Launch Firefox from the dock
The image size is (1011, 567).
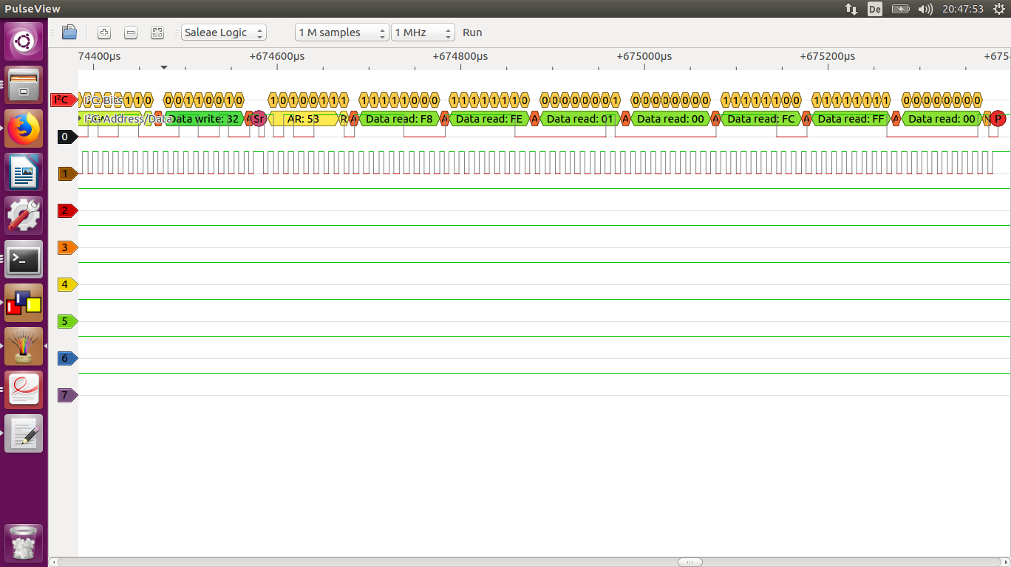(24, 128)
